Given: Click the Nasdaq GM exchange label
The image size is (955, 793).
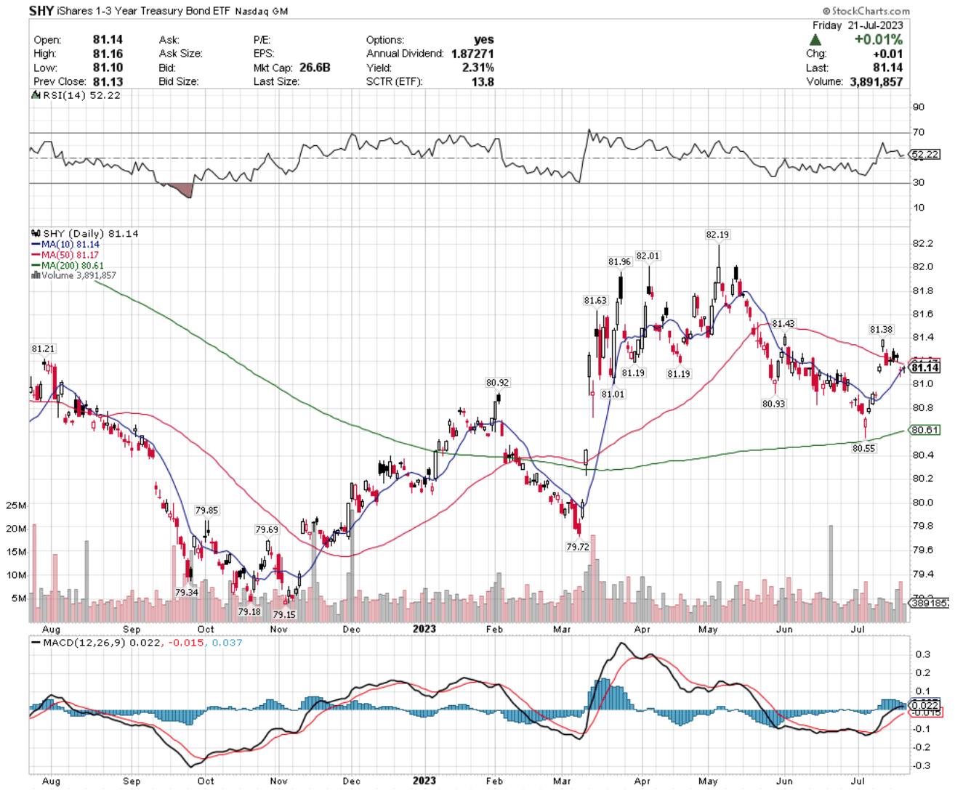Looking at the screenshot, I should 262,12.
